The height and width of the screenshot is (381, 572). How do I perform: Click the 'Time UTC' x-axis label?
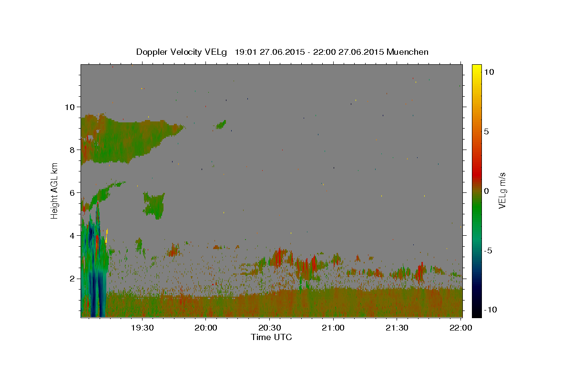[x=271, y=337]
